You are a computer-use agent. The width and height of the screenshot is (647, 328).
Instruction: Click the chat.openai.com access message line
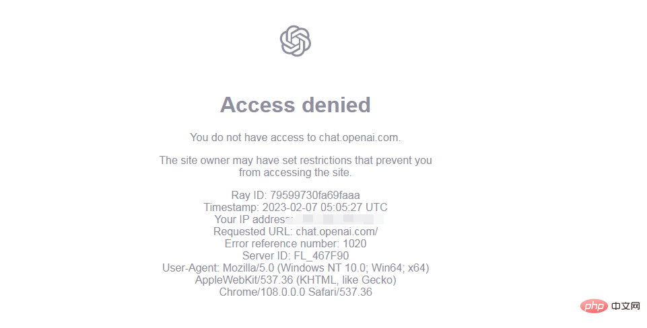(296, 137)
